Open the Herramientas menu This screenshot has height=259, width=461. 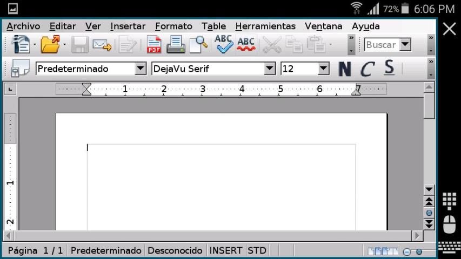click(265, 26)
